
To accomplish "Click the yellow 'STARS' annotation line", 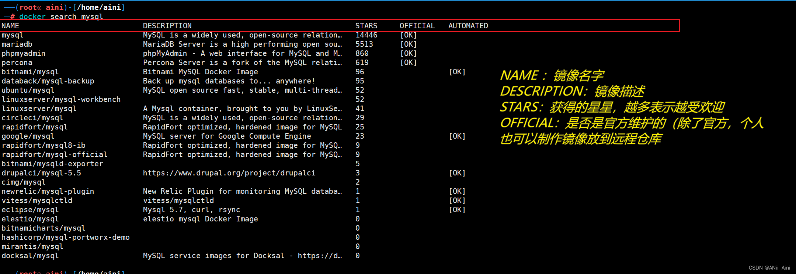I will pos(612,107).
